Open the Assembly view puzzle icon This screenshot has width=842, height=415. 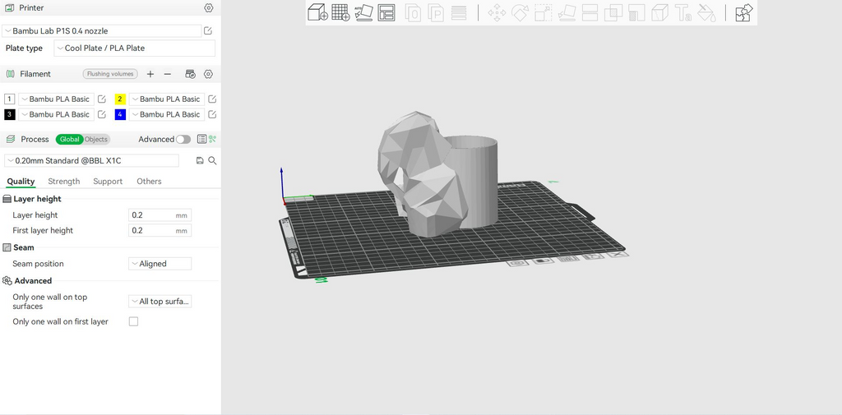click(743, 12)
